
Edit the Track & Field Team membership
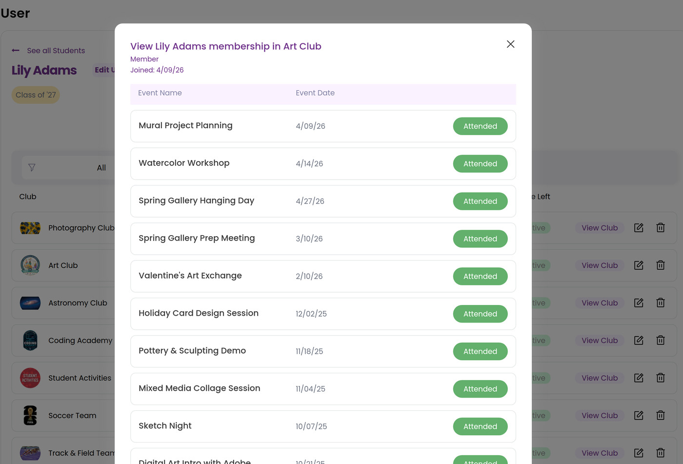click(x=639, y=453)
